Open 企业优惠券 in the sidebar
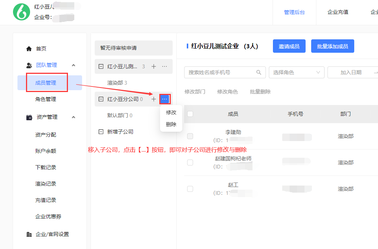The height and width of the screenshot is (249, 378). 48,216
